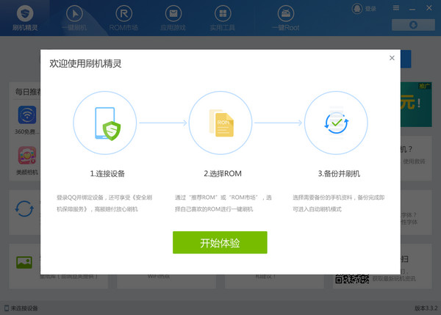Image resolution: width=441 pixels, height=315 pixels.
Task: Click the 备份并刷机 sync check icon
Action: coord(337,123)
